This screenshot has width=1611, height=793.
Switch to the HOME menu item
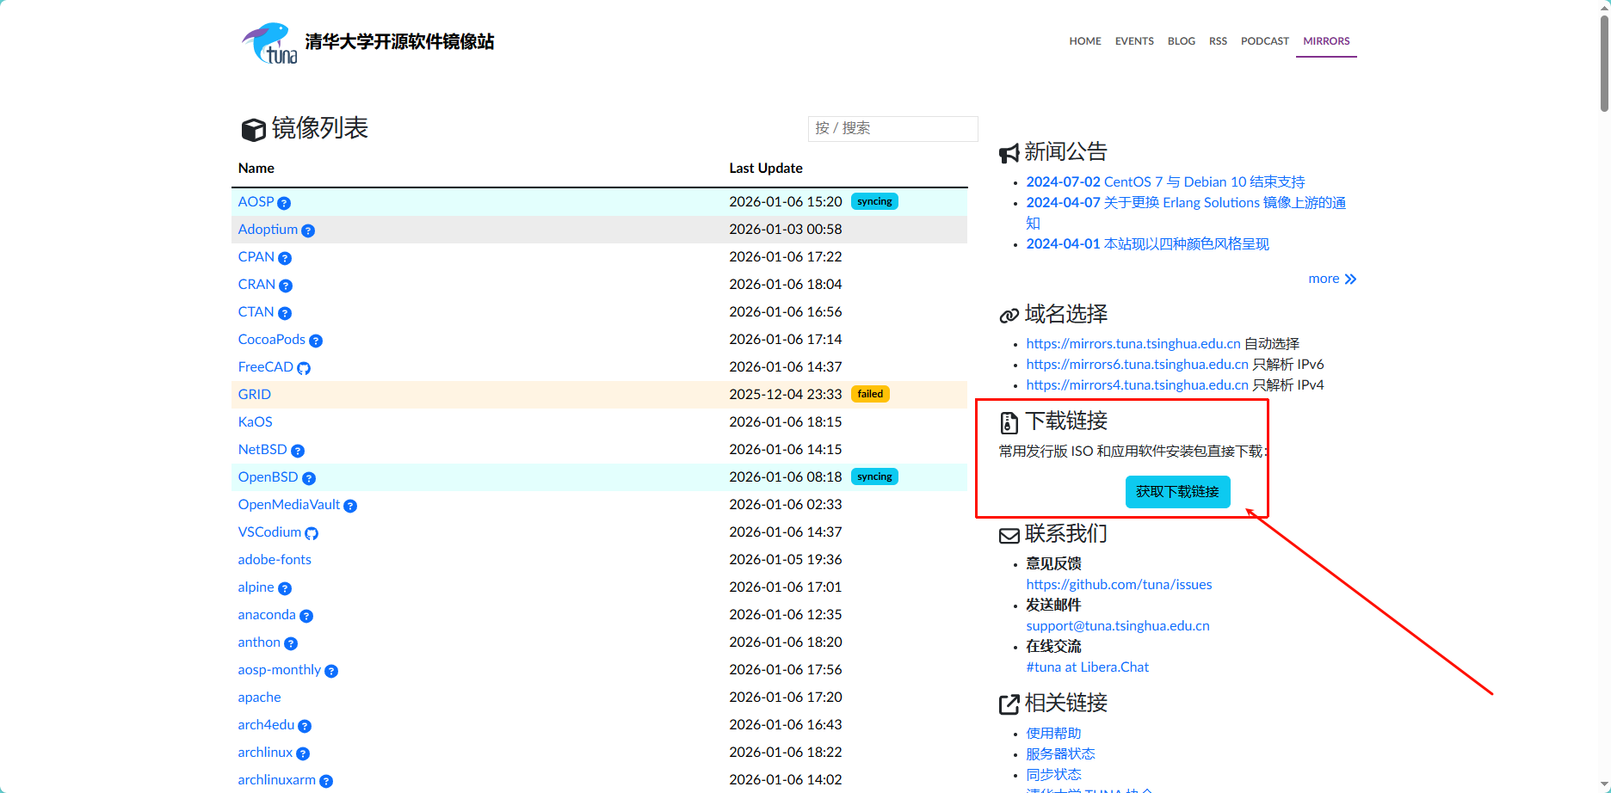pyautogui.click(x=1084, y=40)
